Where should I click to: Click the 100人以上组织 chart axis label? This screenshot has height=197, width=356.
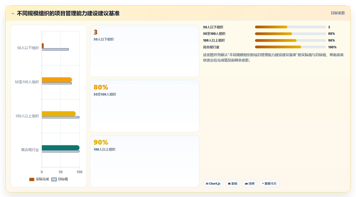click(x=27, y=116)
